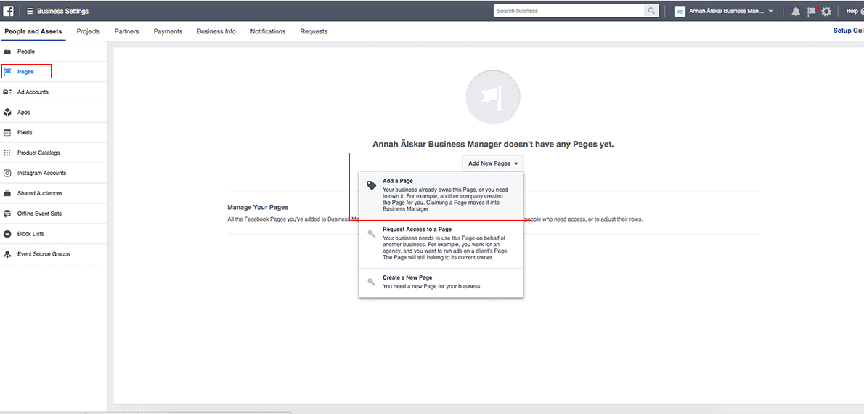Open the settings gear icon
864x414 pixels.
[826, 11]
